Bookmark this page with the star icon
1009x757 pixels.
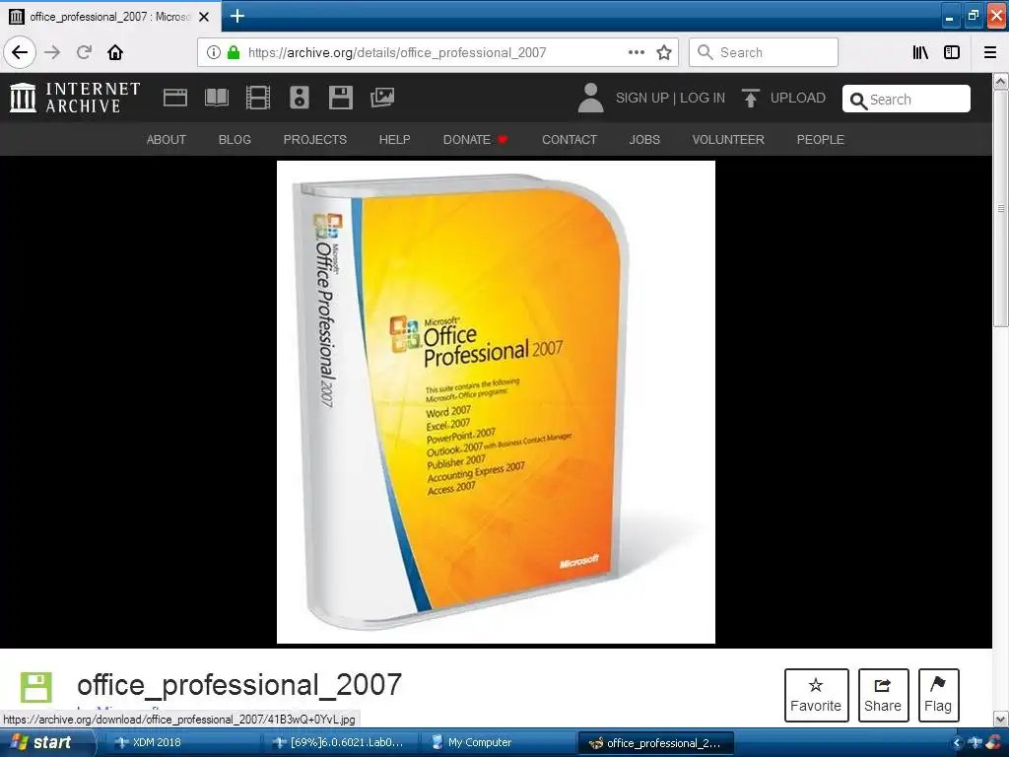(x=664, y=53)
